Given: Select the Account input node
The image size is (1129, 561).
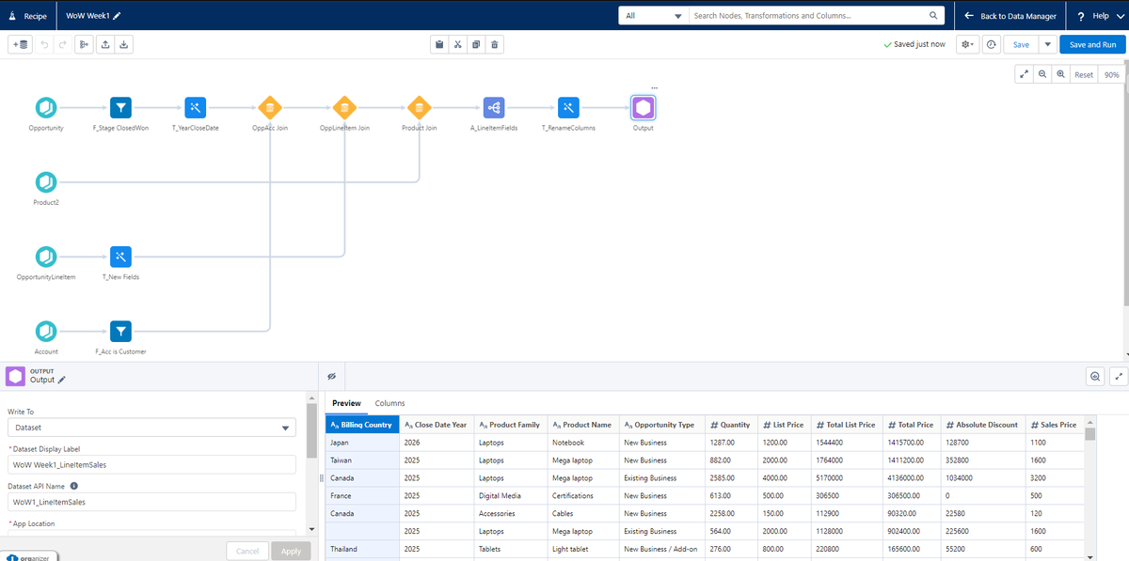Looking at the screenshot, I should [46, 331].
